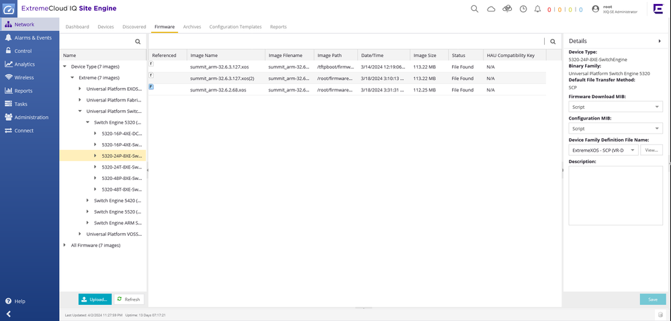Screen dimensions: 671x321
Task: Toggle Referenced flag for summit_arm-32.6.2.68.xos
Action: click(151, 87)
